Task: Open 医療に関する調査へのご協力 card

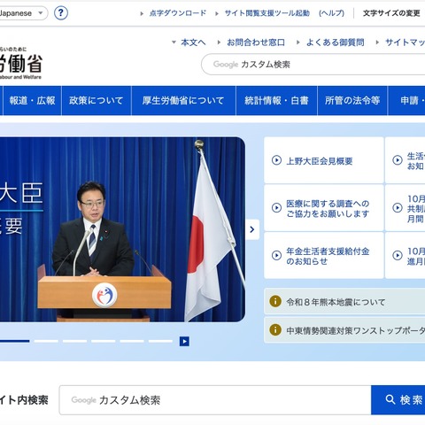Action: click(324, 208)
